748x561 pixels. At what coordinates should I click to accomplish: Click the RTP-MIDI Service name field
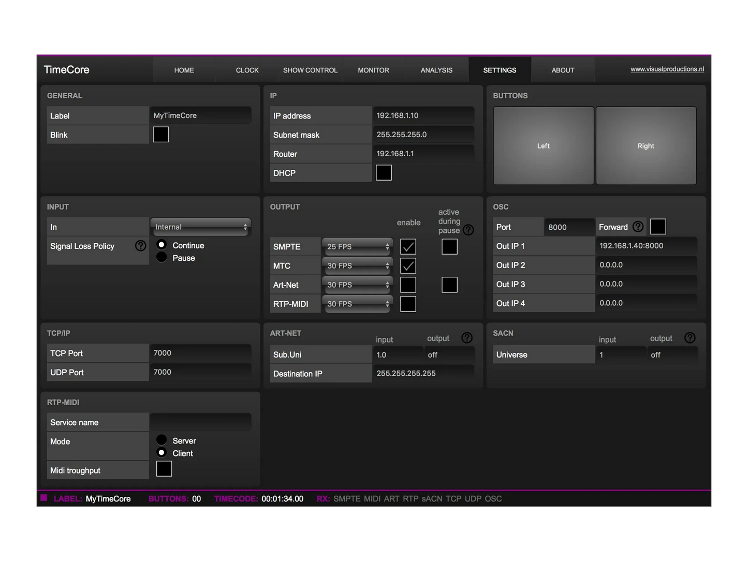click(201, 422)
